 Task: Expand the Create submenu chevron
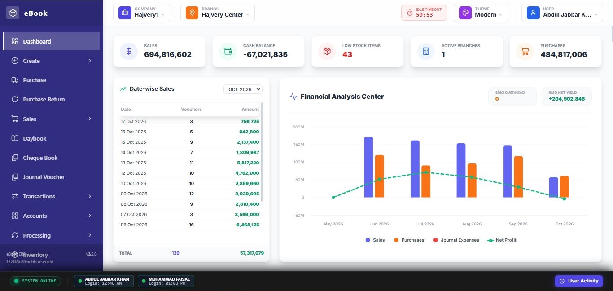point(90,61)
